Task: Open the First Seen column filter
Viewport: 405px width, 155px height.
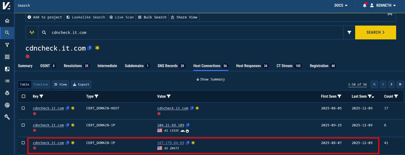Action: coord(340,96)
